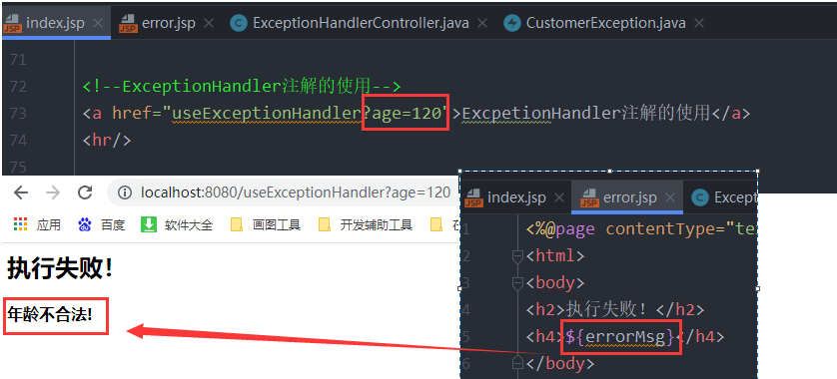
Task: Click ExcpetionHandler注解的使用 link text on line 73
Action: (585, 113)
